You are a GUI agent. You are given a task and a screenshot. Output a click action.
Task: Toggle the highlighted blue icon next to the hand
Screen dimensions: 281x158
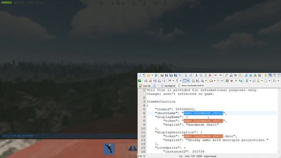(x=270, y=75)
